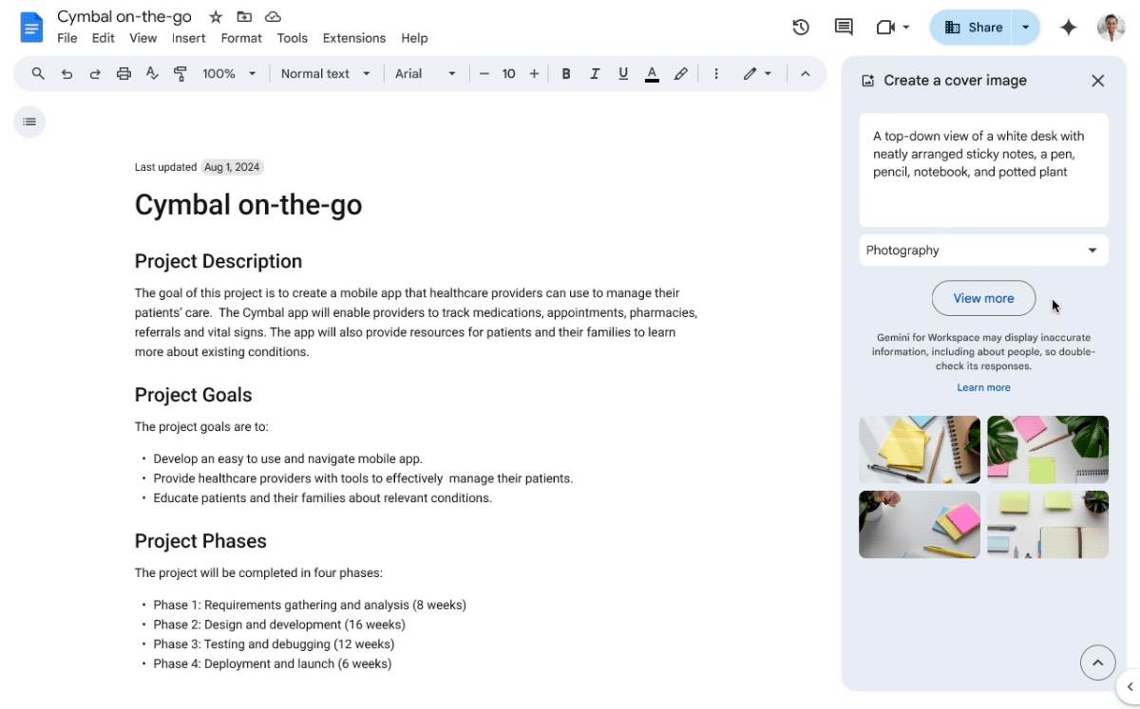Show all comments
The image size is (1140, 709).
[x=843, y=27]
